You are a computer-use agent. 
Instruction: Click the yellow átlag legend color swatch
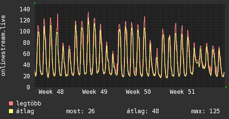[x=11, y=111]
